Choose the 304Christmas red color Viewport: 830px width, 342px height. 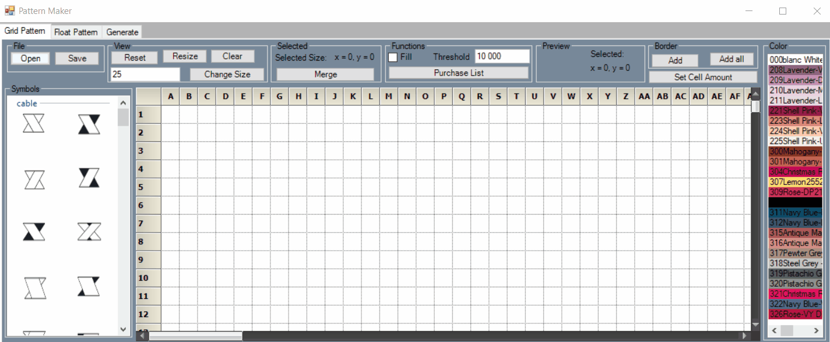click(795, 172)
